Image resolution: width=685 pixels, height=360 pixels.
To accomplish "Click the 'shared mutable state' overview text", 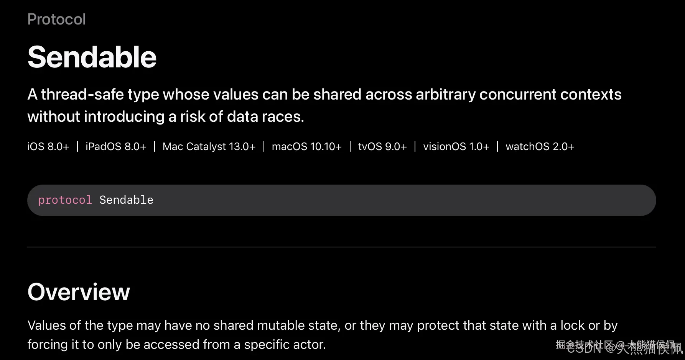I will click(275, 326).
